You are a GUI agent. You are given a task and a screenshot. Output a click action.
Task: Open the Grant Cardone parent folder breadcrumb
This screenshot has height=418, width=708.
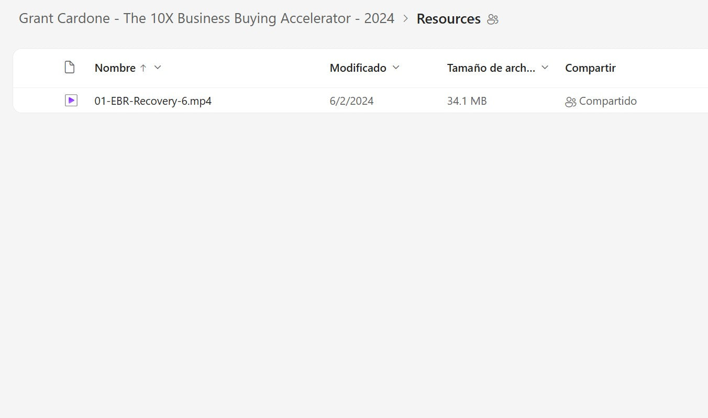[206, 19]
